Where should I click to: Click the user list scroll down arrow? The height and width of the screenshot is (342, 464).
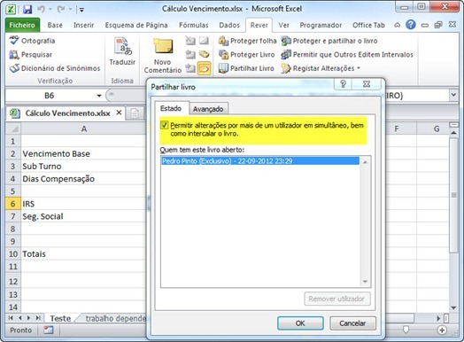(365, 281)
